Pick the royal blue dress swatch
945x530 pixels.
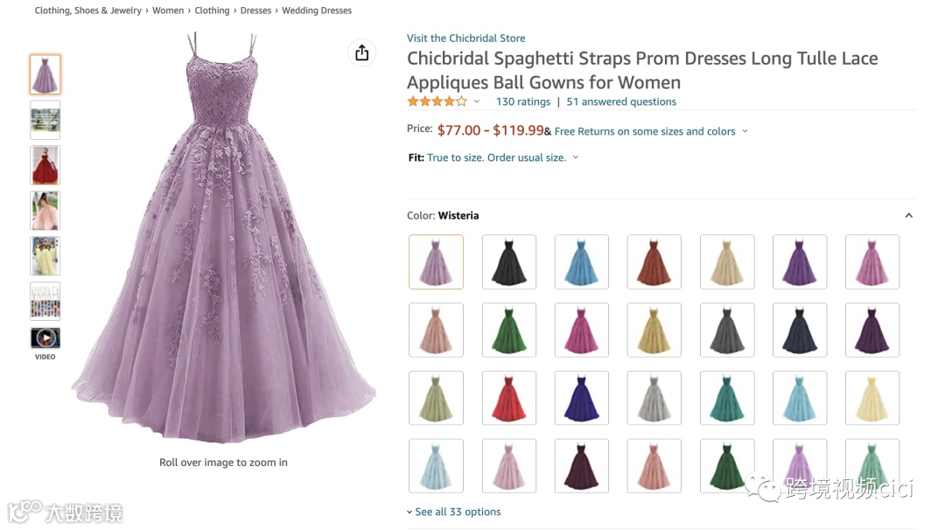click(582, 398)
